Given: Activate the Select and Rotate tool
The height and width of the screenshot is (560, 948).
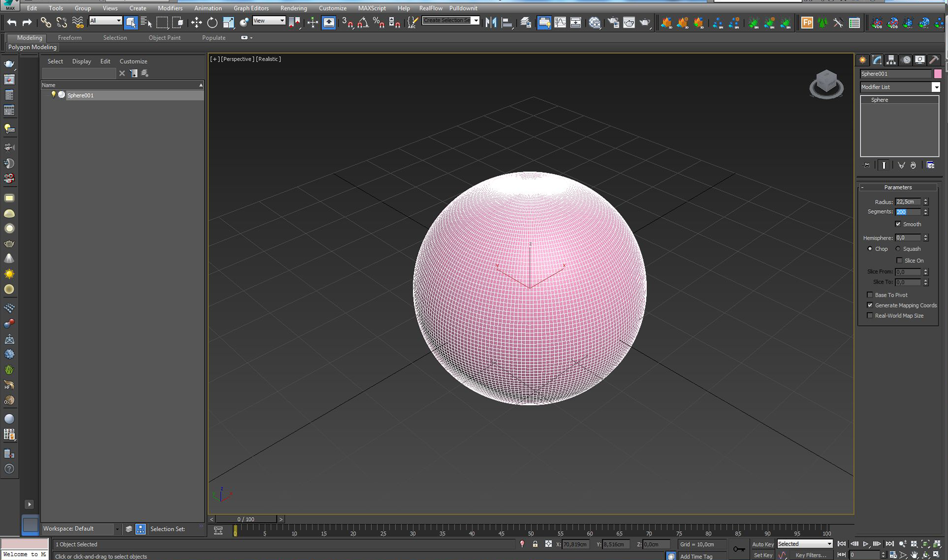Looking at the screenshot, I should [212, 22].
